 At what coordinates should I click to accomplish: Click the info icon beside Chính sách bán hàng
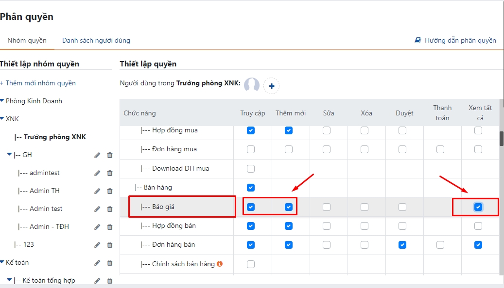220,264
